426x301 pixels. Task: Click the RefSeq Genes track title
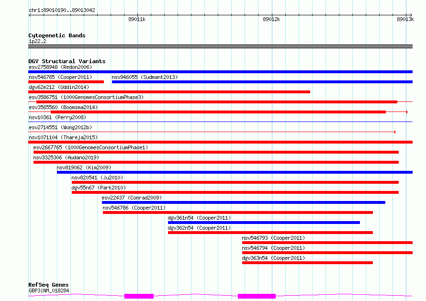pyautogui.click(x=48, y=285)
